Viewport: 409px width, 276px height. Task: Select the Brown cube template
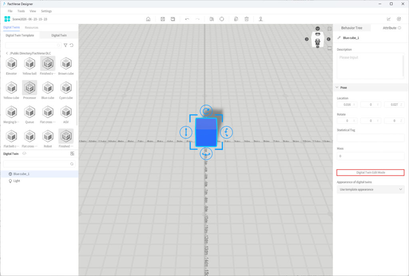pyautogui.click(x=66, y=66)
